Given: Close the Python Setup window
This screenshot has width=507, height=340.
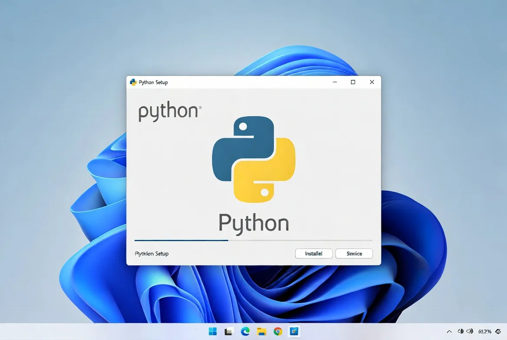Looking at the screenshot, I should coord(372,82).
